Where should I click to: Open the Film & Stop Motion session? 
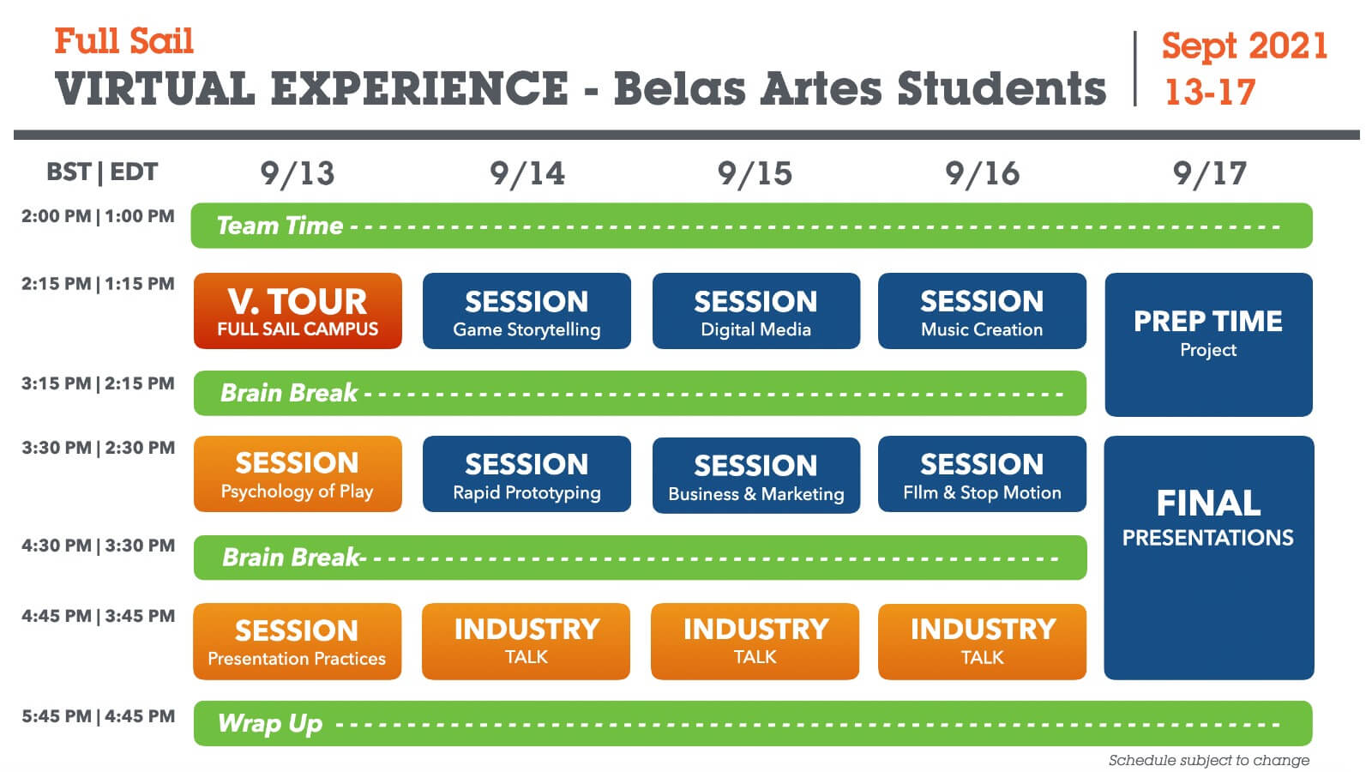[982, 473]
